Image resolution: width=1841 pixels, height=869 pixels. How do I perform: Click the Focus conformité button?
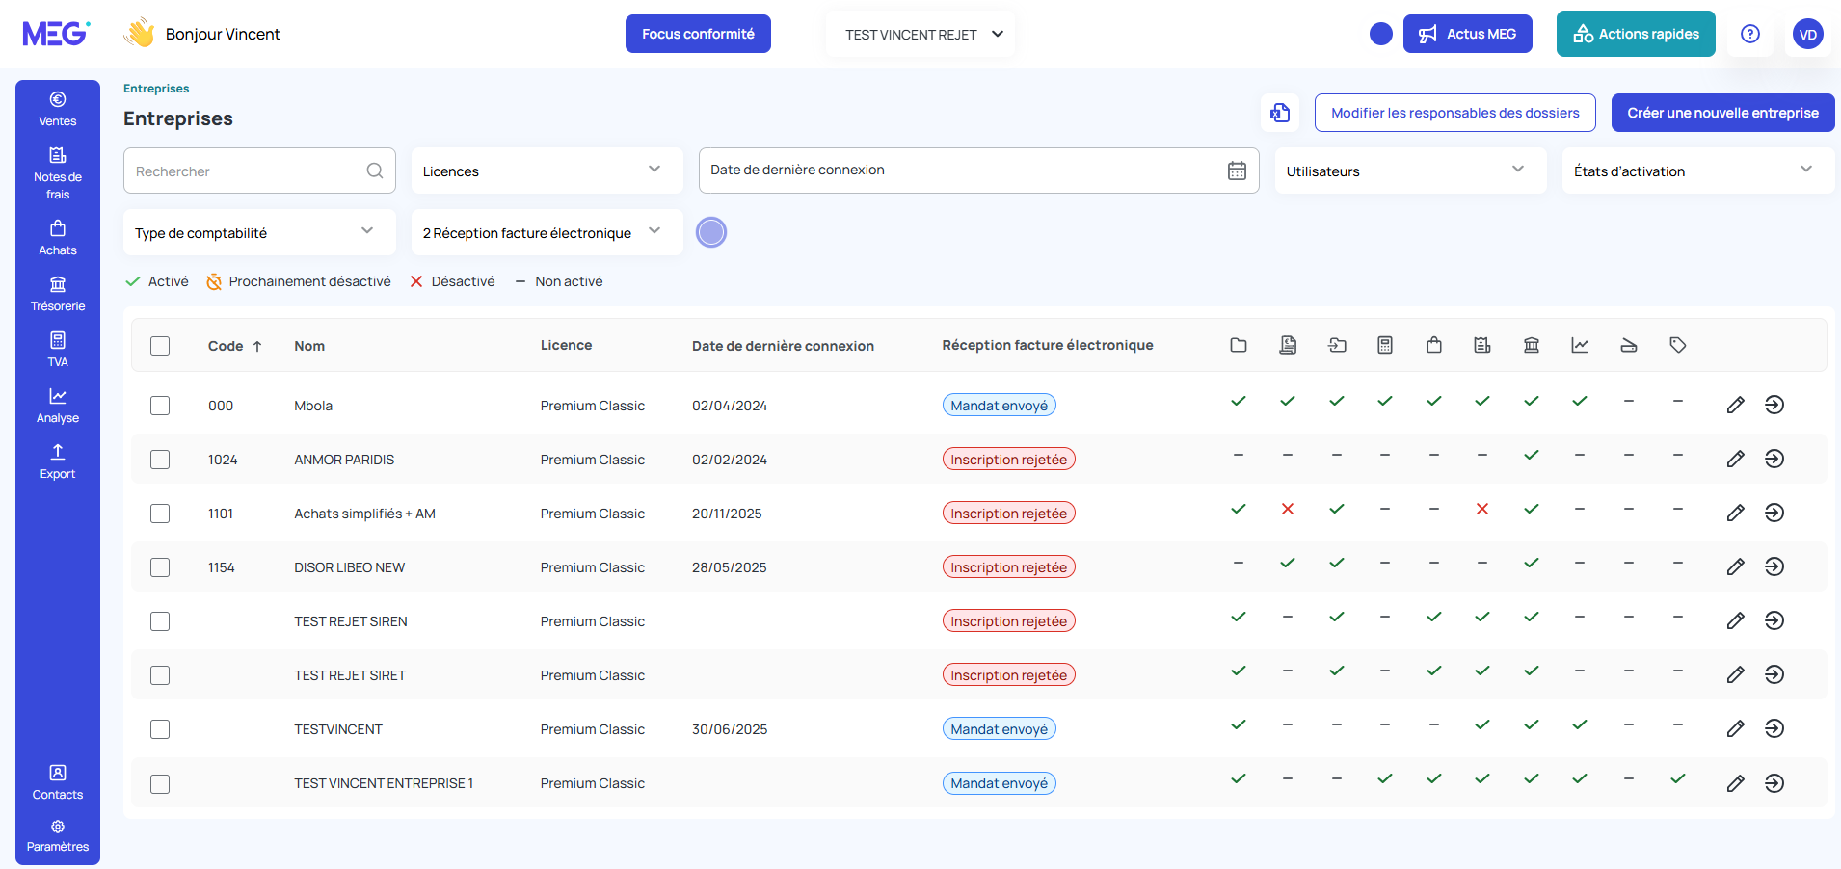698,34
